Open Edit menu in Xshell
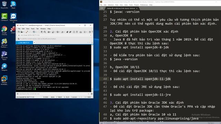This screenshot has height=124, width=221. [x=23, y=29]
